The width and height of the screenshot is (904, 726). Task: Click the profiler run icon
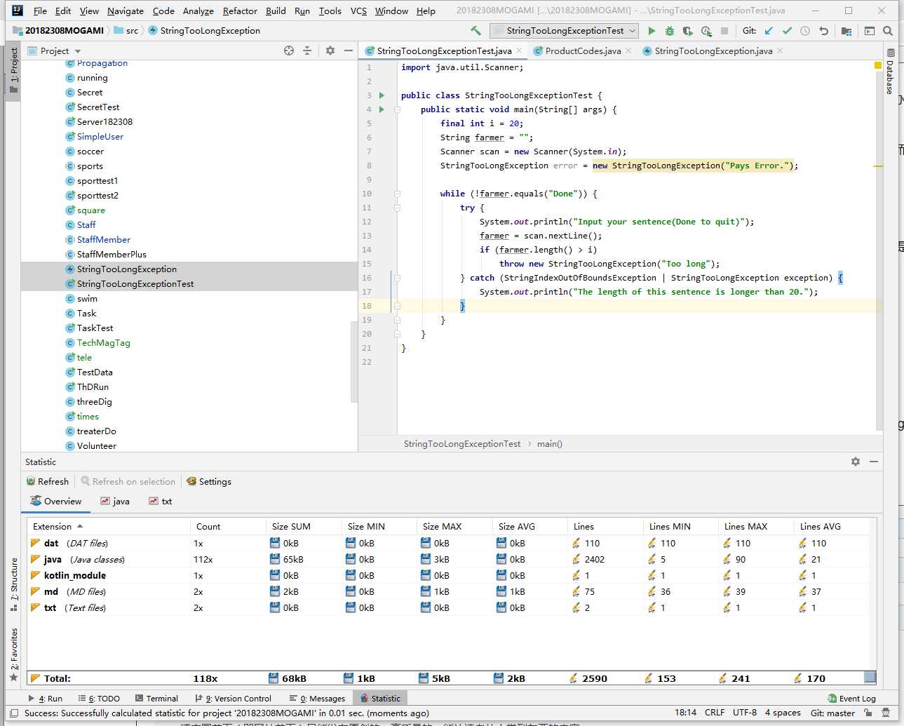706,31
